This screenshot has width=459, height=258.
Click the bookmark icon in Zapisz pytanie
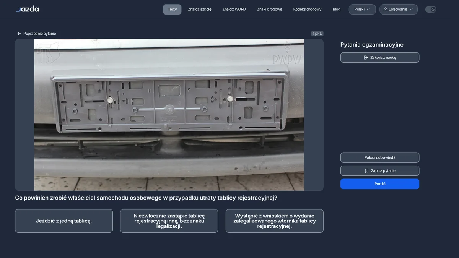(x=366, y=171)
